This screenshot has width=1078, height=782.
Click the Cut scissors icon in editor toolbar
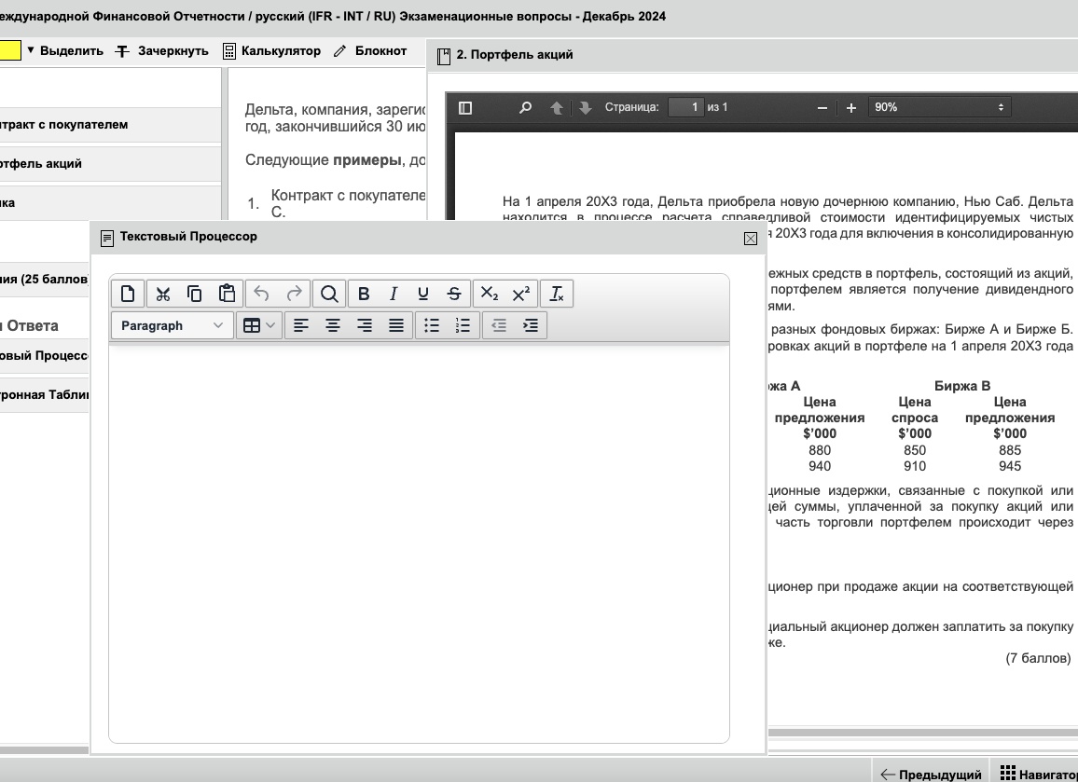point(163,295)
